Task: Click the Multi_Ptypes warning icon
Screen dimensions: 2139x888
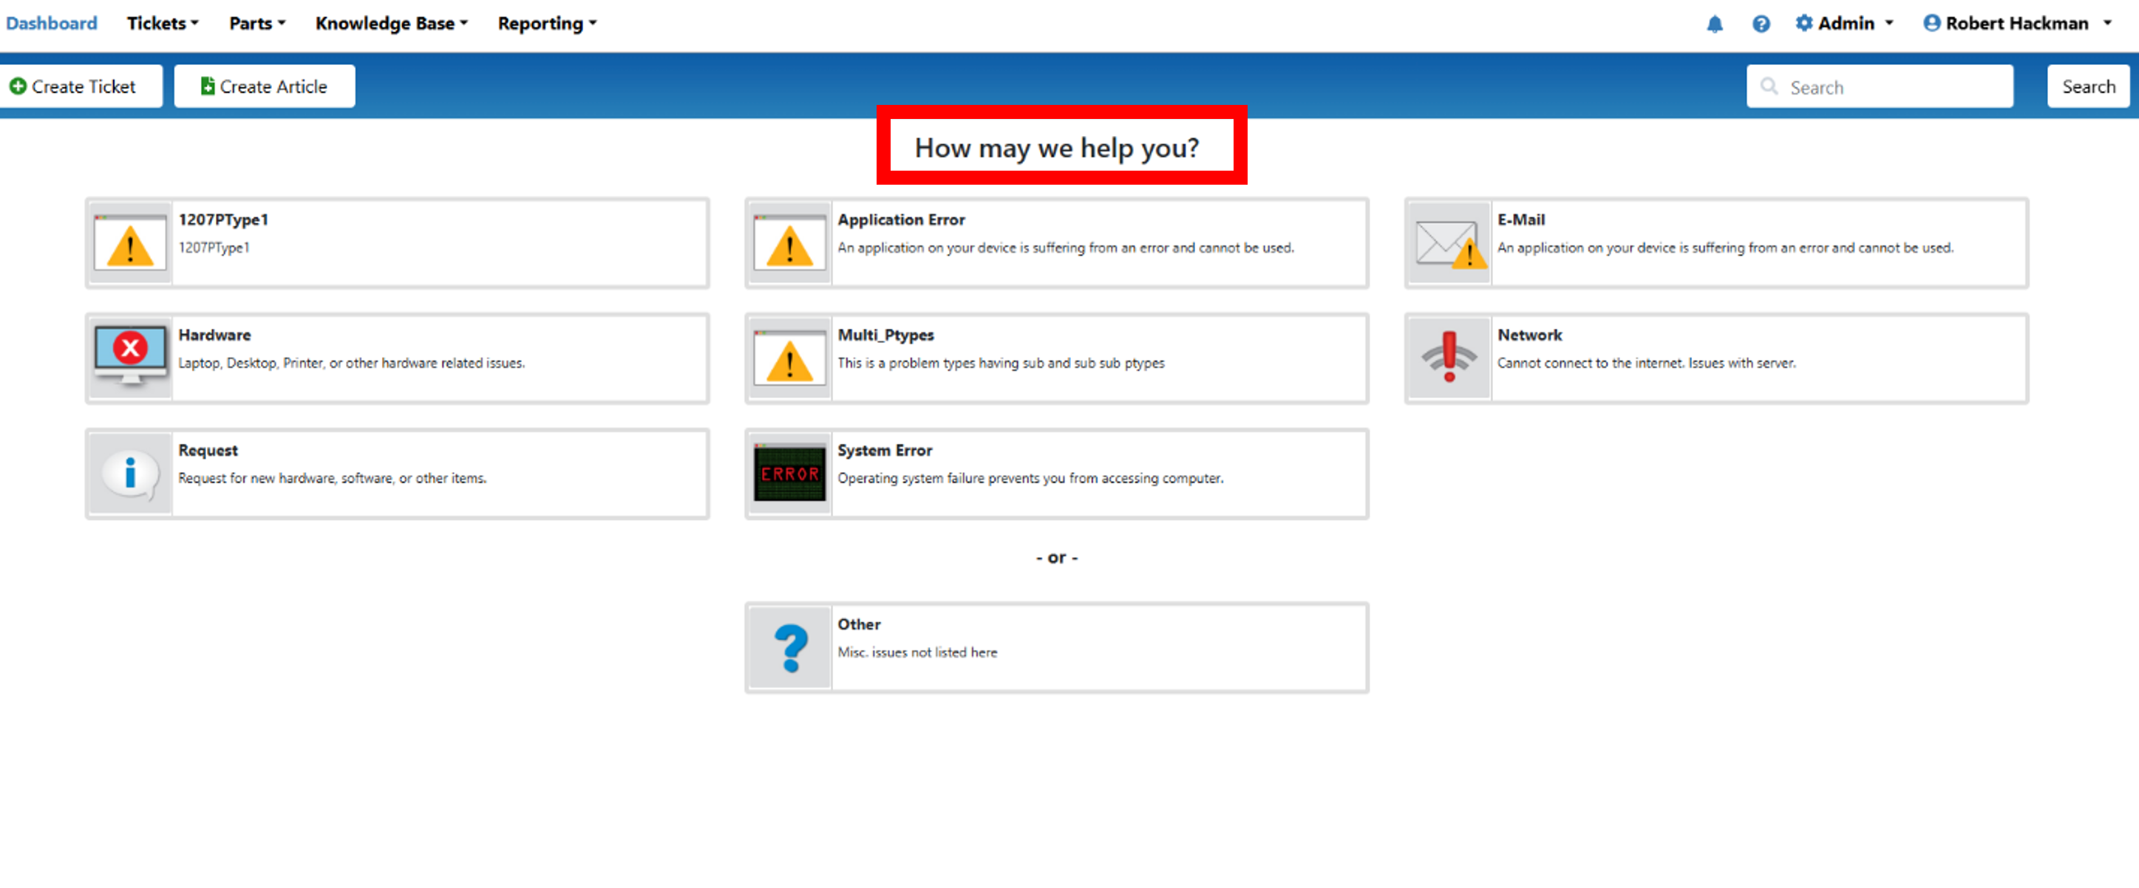Action: [789, 358]
